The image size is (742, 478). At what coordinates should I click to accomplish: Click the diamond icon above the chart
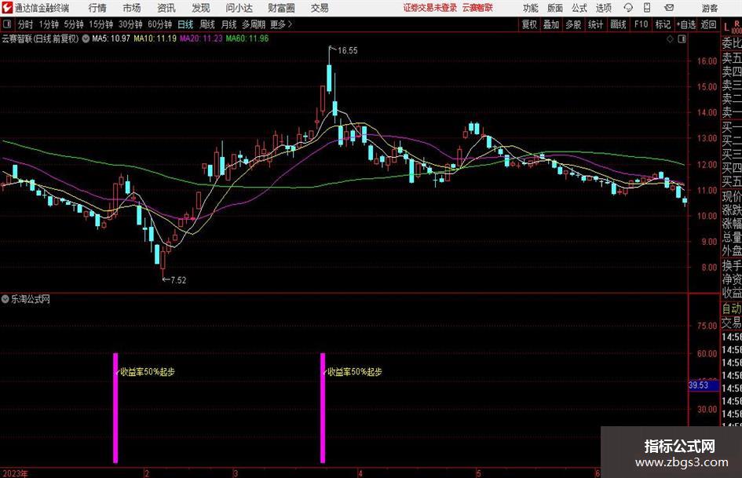point(670,39)
